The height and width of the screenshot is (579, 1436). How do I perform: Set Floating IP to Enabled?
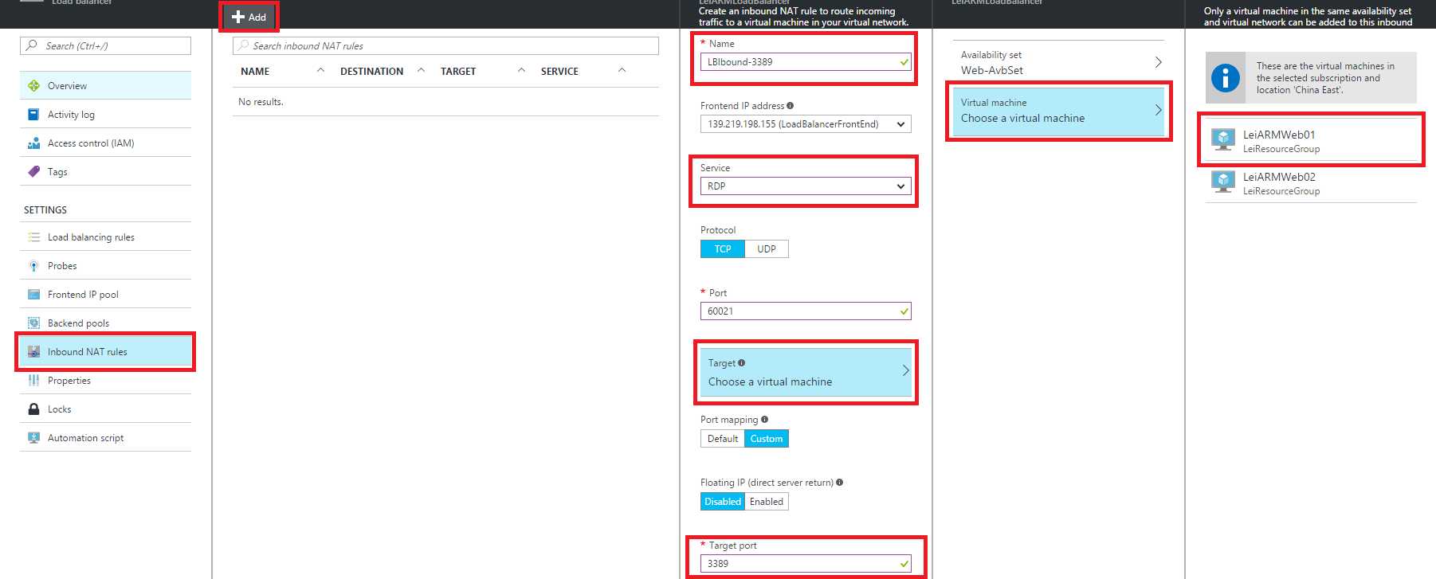tap(767, 501)
